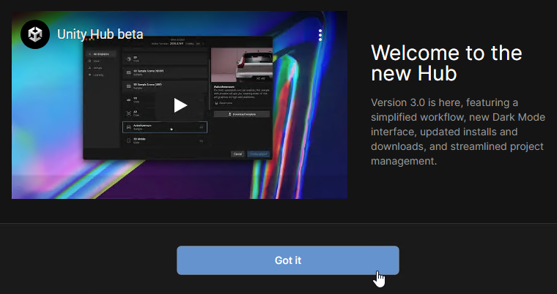The image size is (557, 294).
Task: Click the 'Version 3.0 is here' description text
Action: point(458,132)
